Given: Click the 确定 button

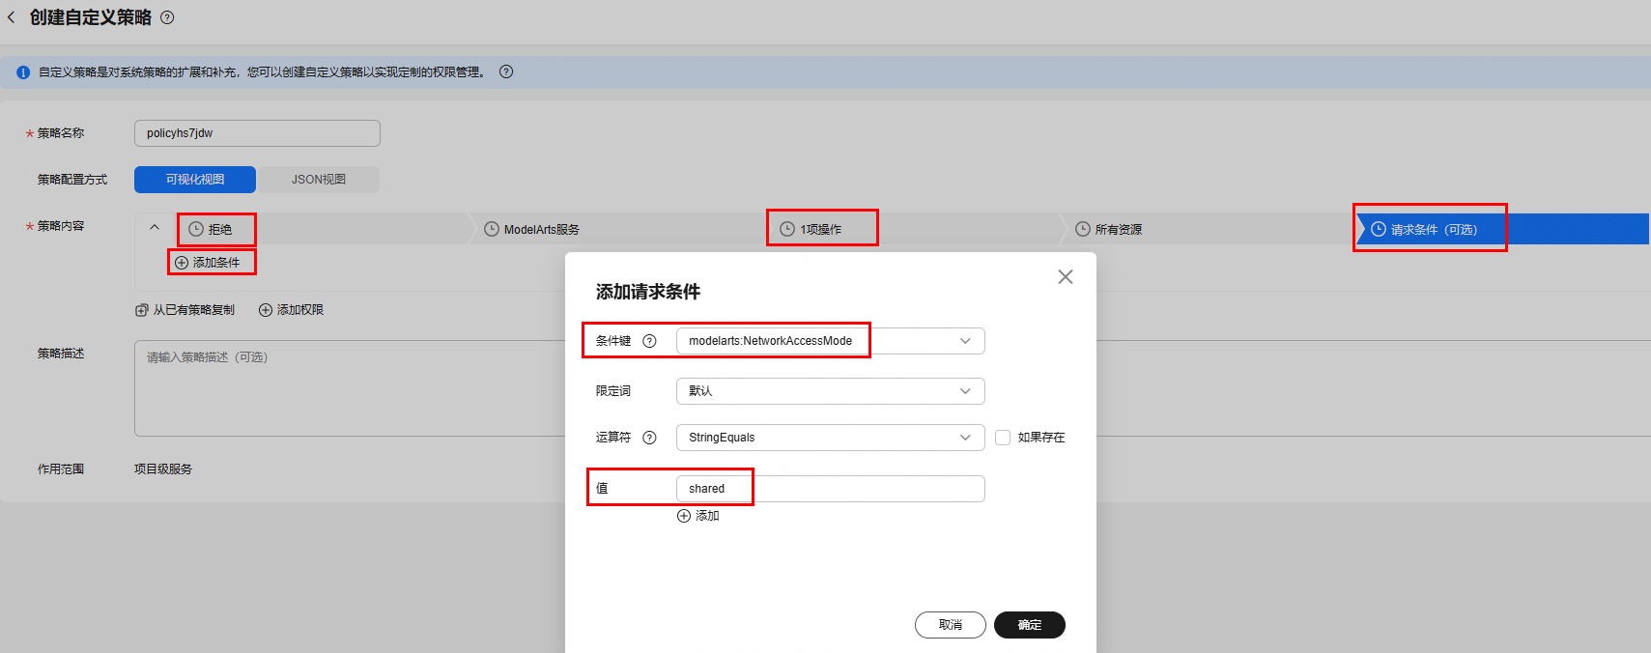Looking at the screenshot, I should coord(1030,625).
